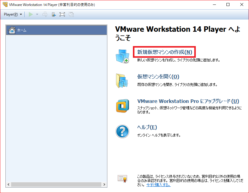
Task: Click VMware Workstation Pro にアップグレード(U) link
Action: click(x=188, y=101)
